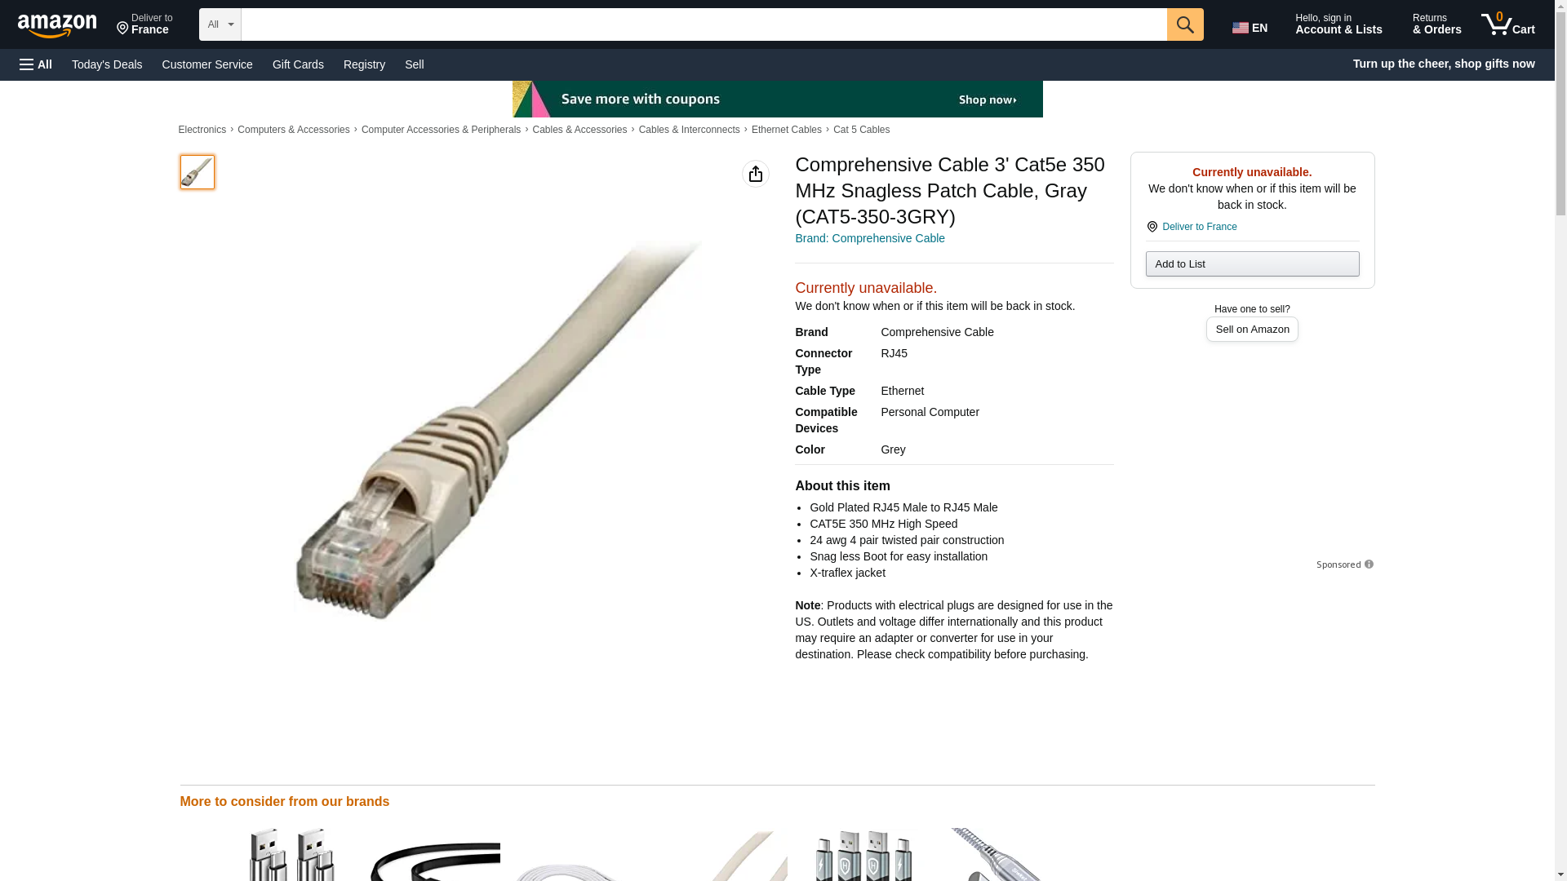Image resolution: width=1567 pixels, height=881 pixels.
Task: Open the All hamburger menu
Action: point(36,64)
